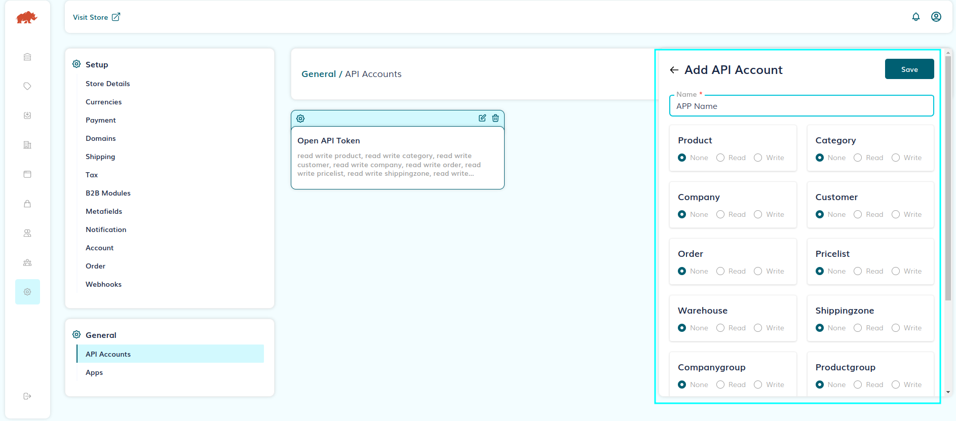The image size is (956, 421).
Task: Click the external link icon beside Visit Store
Action: (116, 17)
